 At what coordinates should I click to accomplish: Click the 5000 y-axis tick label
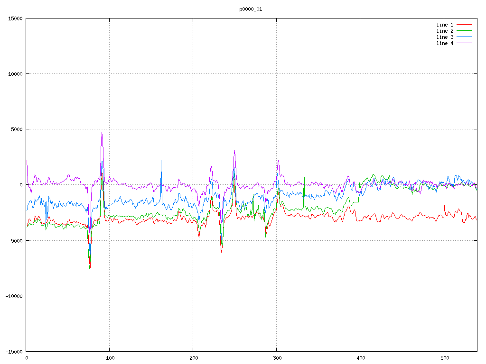tap(17, 129)
